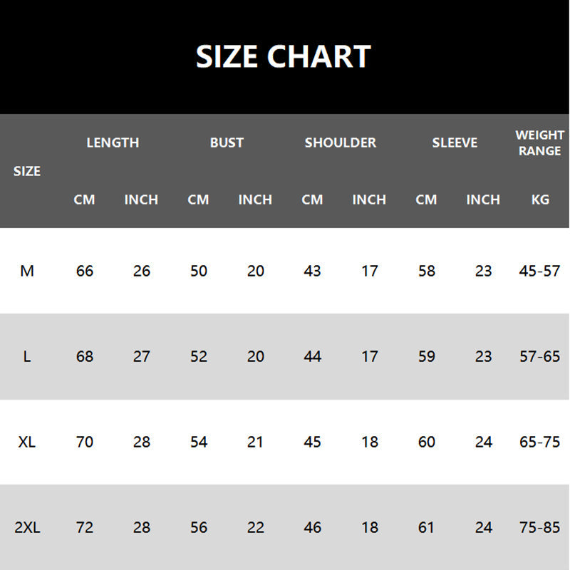
Task: Click the SIZE header label
Action: tap(27, 171)
